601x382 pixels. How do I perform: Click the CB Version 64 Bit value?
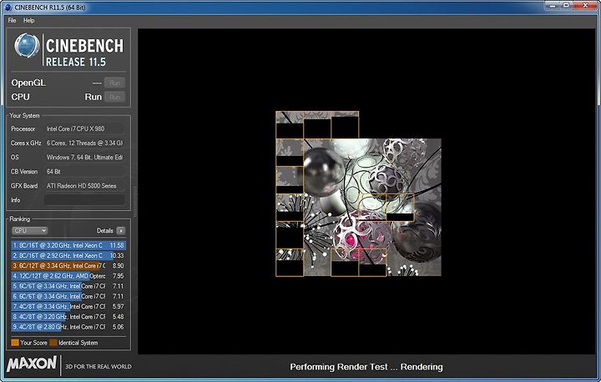[x=84, y=172]
